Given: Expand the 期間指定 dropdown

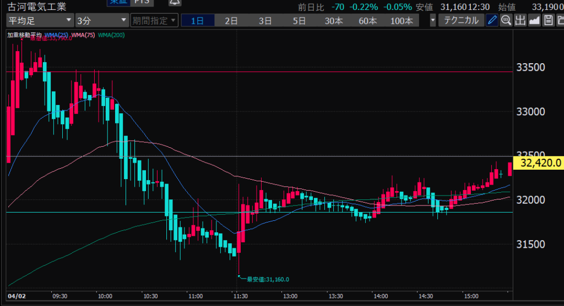Looking at the screenshot, I should [x=154, y=21].
